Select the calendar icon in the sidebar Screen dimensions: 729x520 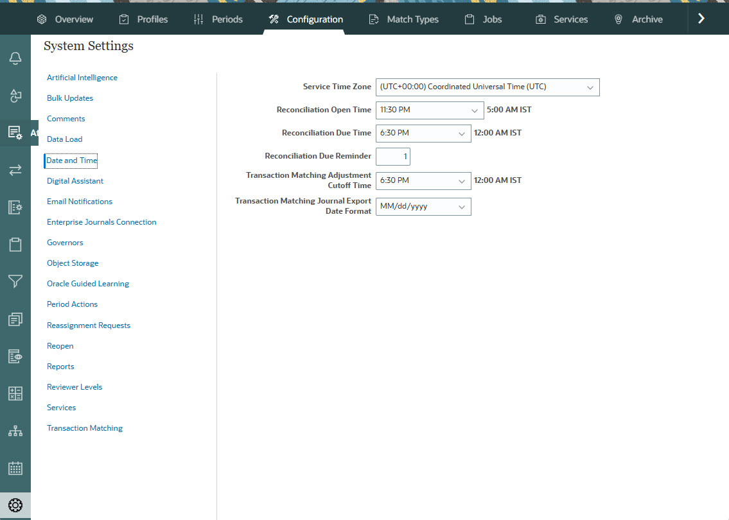click(x=15, y=467)
